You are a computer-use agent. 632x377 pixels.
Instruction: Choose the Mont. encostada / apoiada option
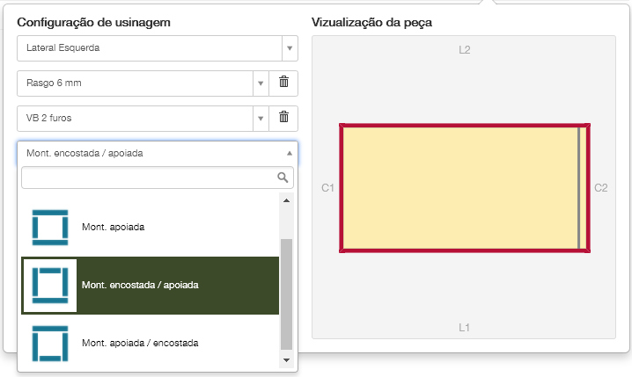coord(150,286)
